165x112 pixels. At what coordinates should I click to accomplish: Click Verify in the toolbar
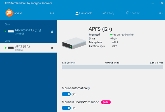[108, 13]
